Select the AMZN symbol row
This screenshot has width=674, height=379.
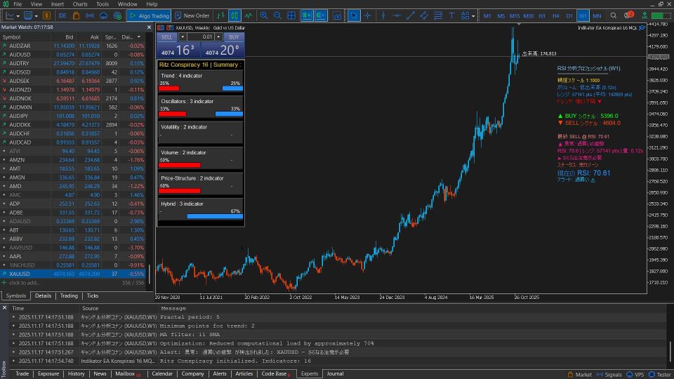coord(73,160)
